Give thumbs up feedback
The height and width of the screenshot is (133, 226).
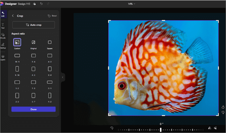(223, 107)
